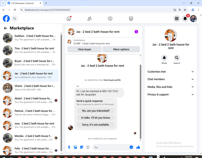Click the back arrow next to Marketplace
Viewport: 202px width, 158px height.
click(x=6, y=28)
